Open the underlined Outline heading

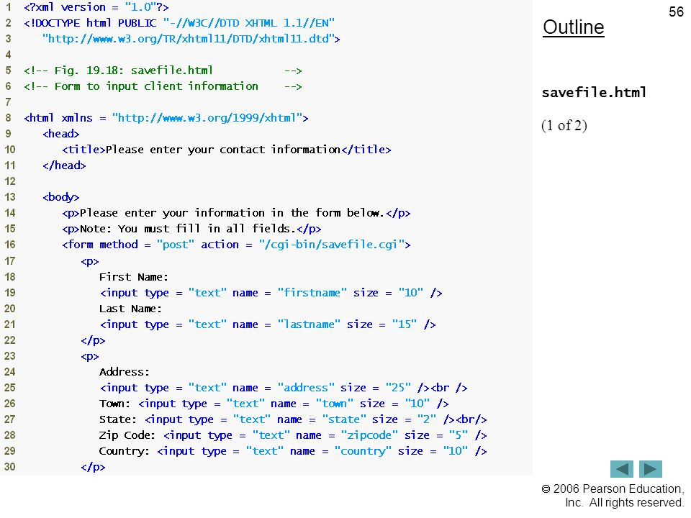(574, 27)
